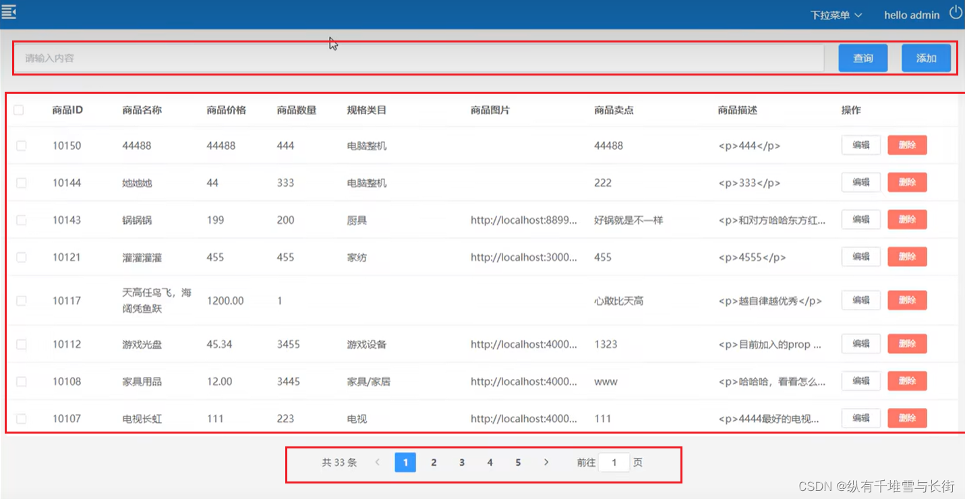Edit product 10150 with 编辑
Screen dimensions: 965x499
[861, 145]
